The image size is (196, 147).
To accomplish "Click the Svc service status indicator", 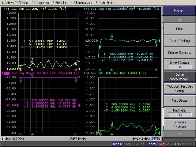I will pyautogui.click(x=161, y=144).
